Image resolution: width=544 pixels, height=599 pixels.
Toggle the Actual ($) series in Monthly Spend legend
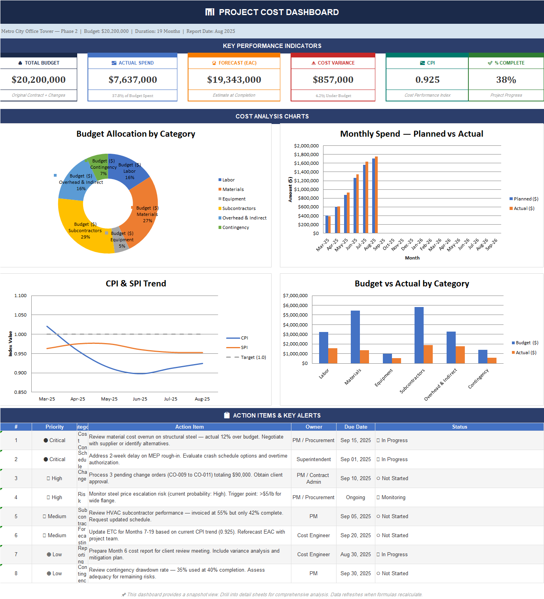(522, 208)
